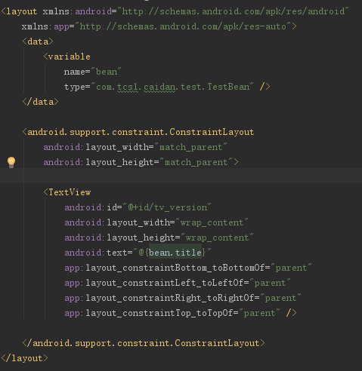Click the opening data tag
This screenshot has height=371, width=362.
38,41
